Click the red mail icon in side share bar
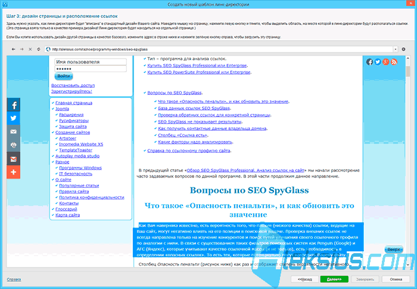Screen dimensions: 417x289 point(14,159)
